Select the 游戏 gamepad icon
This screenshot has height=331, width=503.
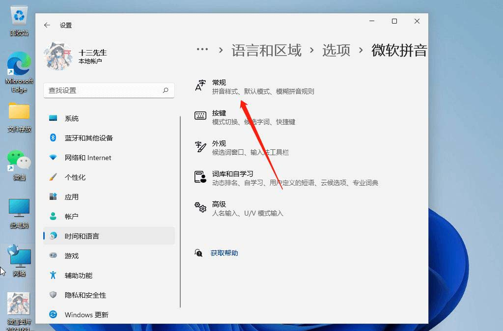coord(53,255)
